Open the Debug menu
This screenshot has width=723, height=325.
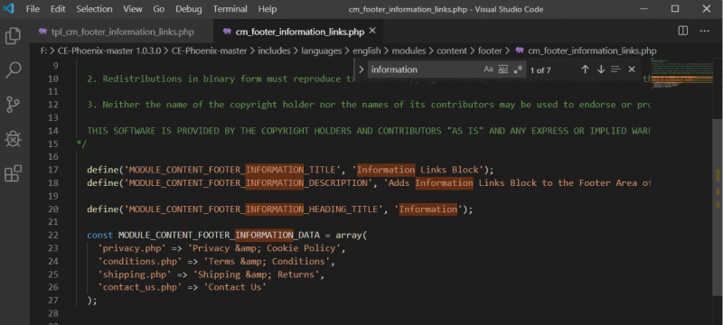189,9
